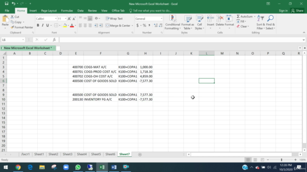Screen dimensions: 307x172
Task: Click the zoom slider handle
Action: [282, 160]
